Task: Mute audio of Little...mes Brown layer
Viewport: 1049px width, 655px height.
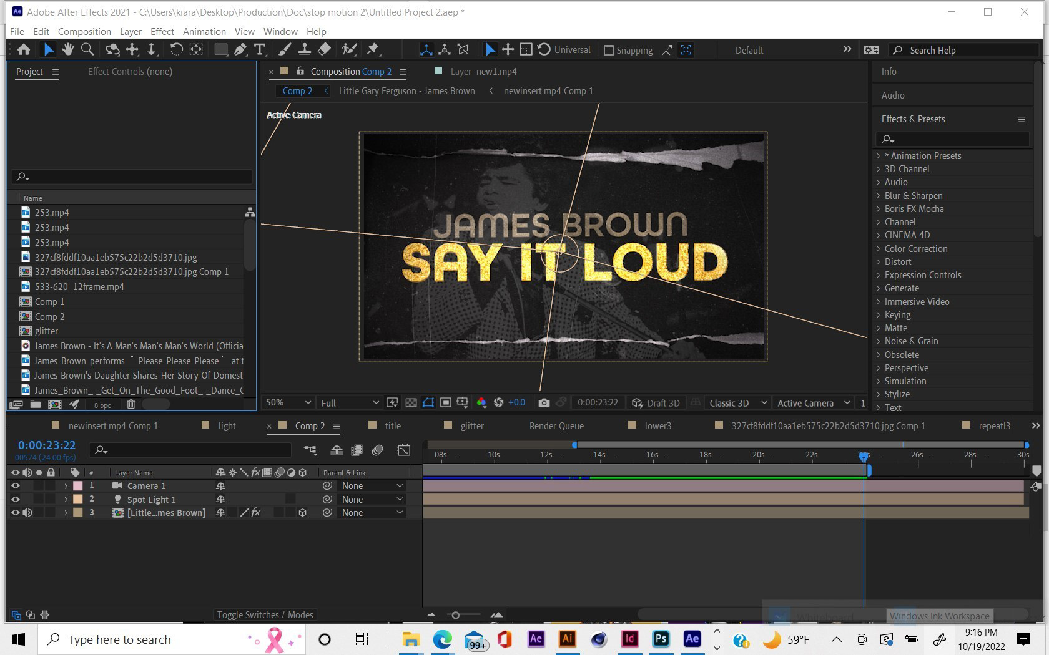Action: [x=27, y=513]
